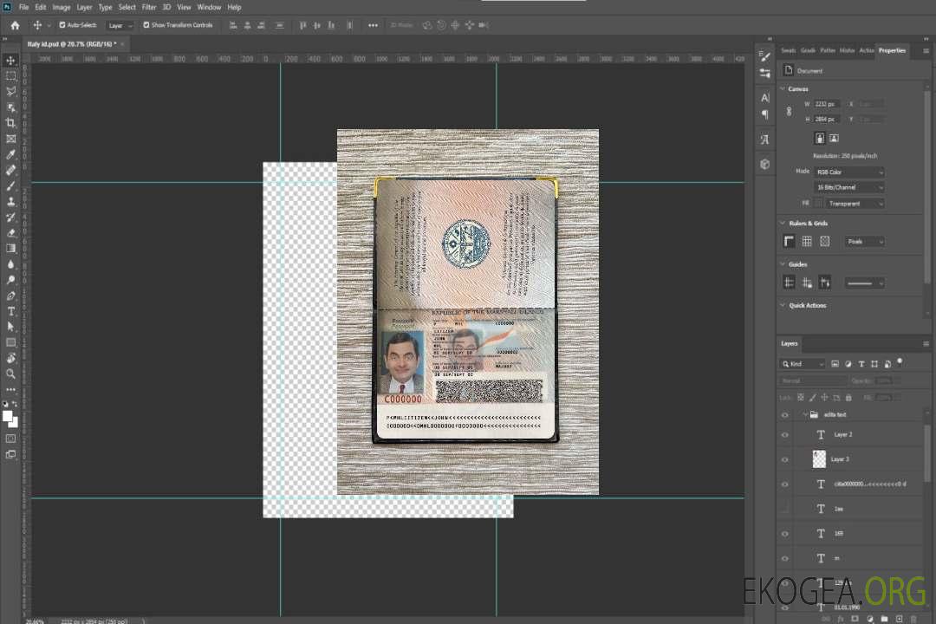The width and height of the screenshot is (936, 624).
Task: Hide the Layer 2 text layer
Action: point(785,435)
